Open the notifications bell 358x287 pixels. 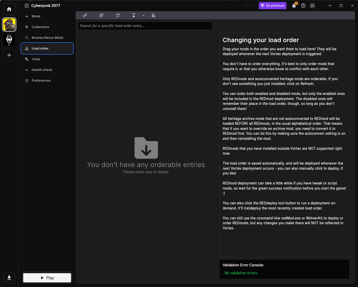coord(294,6)
